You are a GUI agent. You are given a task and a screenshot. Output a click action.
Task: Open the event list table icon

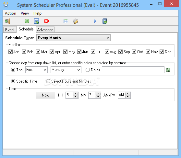pos(66,21)
